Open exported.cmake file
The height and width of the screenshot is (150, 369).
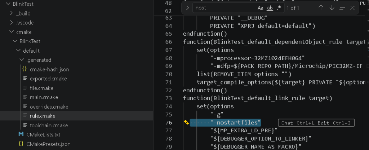pyautogui.click(x=48, y=79)
